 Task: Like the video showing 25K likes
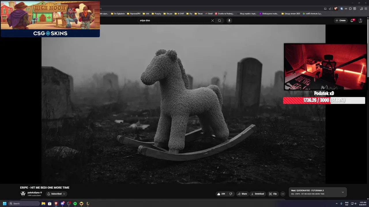[x=221, y=194]
